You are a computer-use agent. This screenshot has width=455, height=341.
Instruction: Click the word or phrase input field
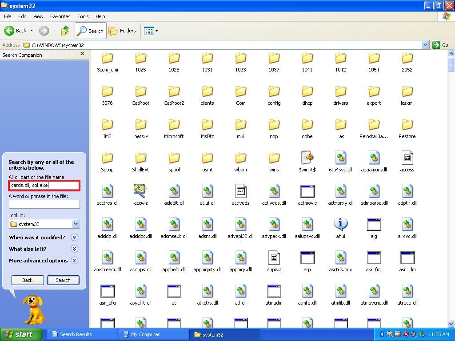coord(44,204)
